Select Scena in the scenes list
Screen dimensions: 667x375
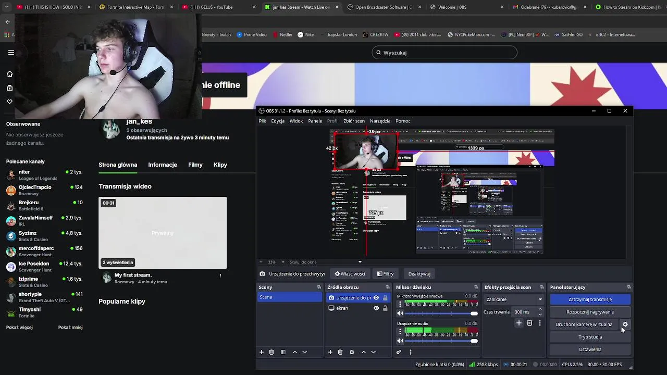[x=290, y=297]
